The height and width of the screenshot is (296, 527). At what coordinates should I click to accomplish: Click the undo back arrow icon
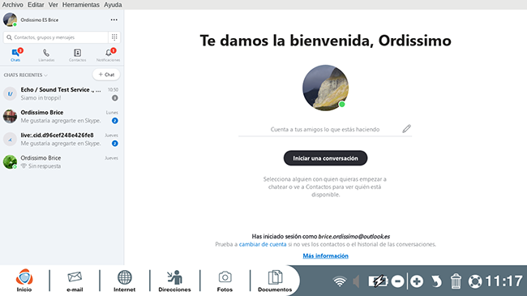[436, 281]
